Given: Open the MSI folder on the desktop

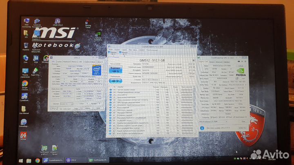Looking at the screenshot, I should (x=26, y=34).
